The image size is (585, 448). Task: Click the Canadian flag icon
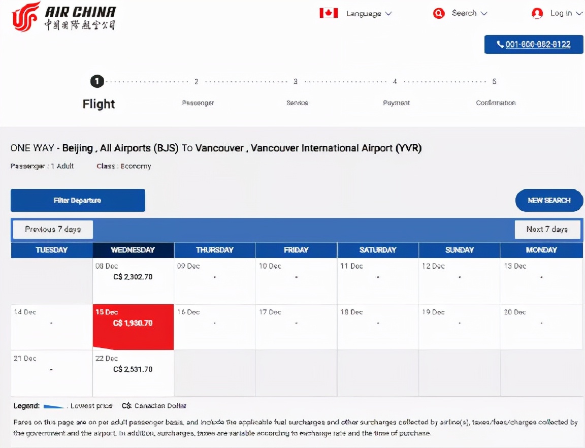coord(329,13)
